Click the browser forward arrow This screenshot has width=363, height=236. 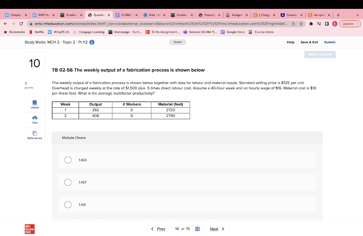click(13, 24)
